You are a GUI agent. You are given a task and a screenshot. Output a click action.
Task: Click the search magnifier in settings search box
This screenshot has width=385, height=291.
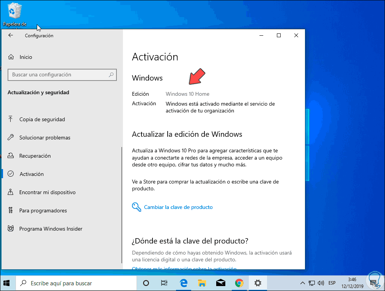pyautogui.click(x=111, y=74)
